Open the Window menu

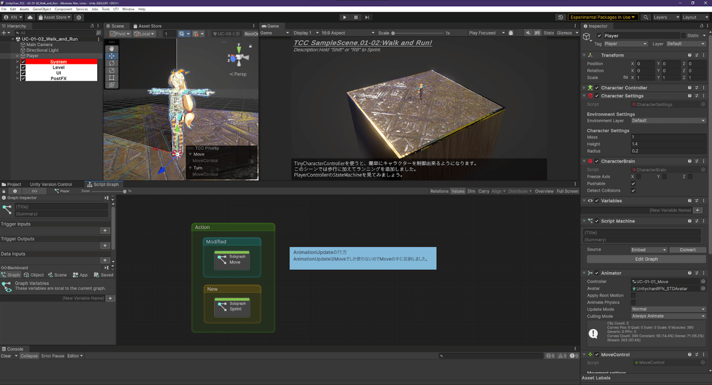(x=128, y=9)
